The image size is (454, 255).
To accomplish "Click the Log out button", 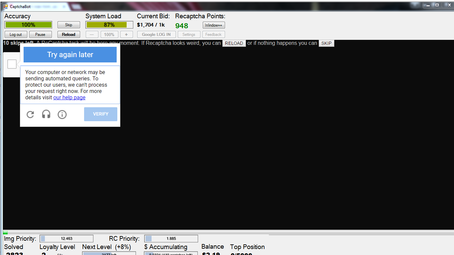I will point(16,35).
